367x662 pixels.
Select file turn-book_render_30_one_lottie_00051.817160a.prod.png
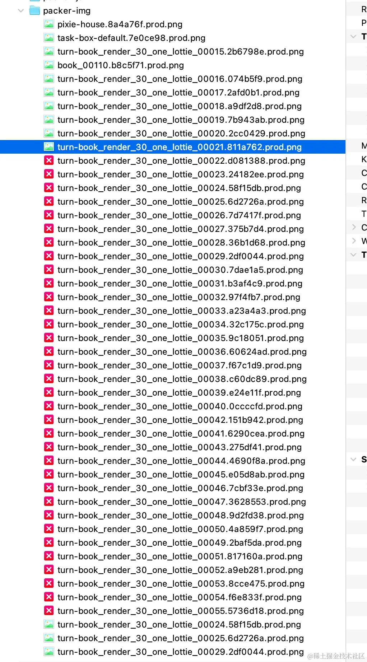(180, 556)
